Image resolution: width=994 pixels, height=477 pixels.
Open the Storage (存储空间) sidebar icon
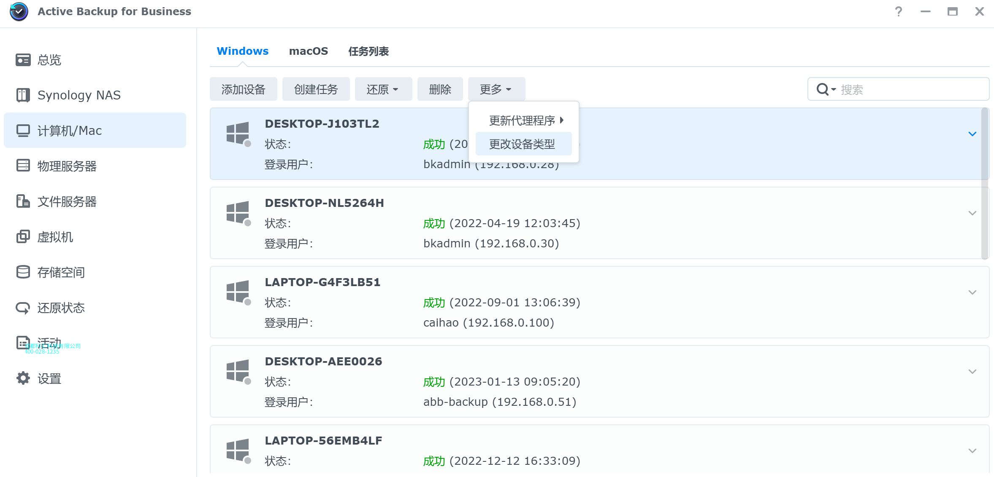pos(23,272)
